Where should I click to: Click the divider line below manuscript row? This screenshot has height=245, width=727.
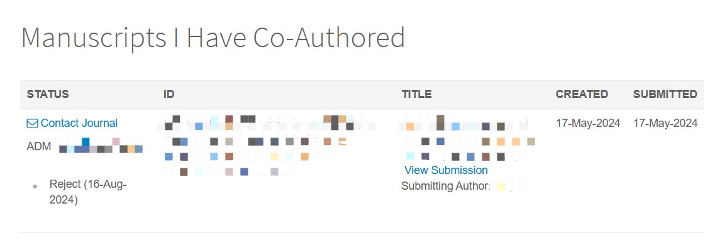362,232
